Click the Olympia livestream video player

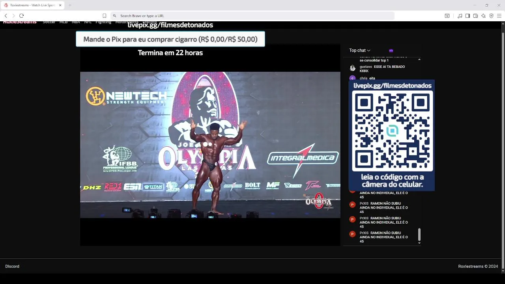[x=210, y=145]
